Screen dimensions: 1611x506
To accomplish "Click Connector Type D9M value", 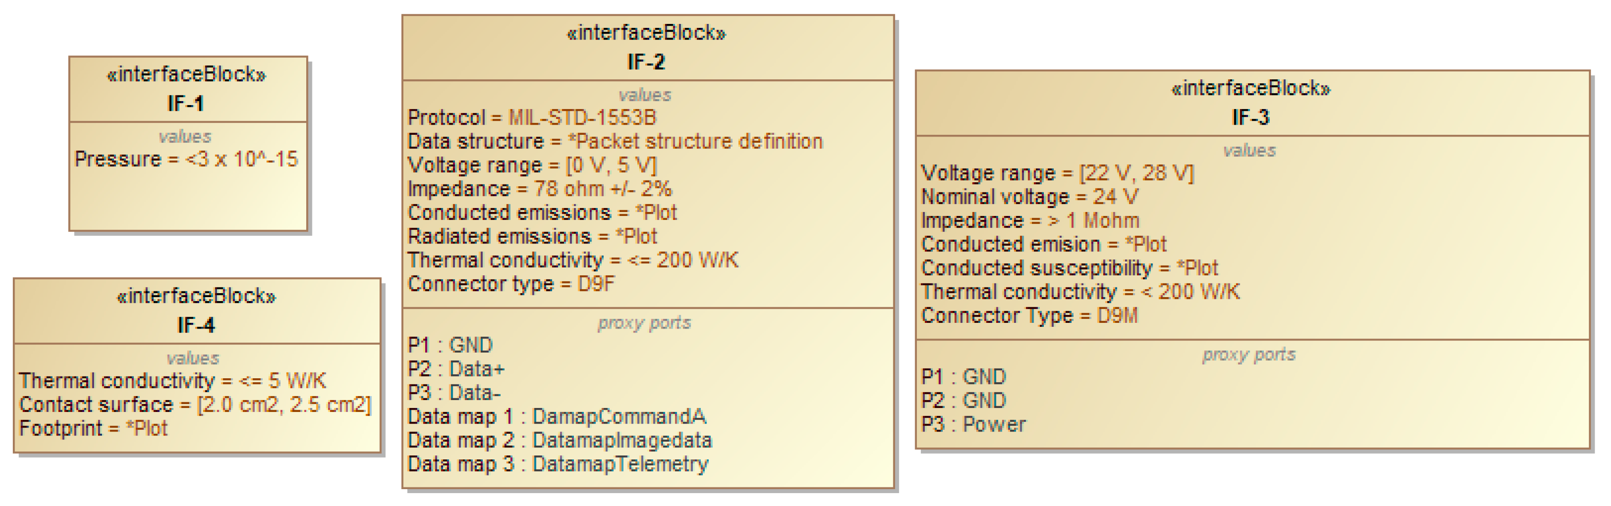I will (1029, 315).
